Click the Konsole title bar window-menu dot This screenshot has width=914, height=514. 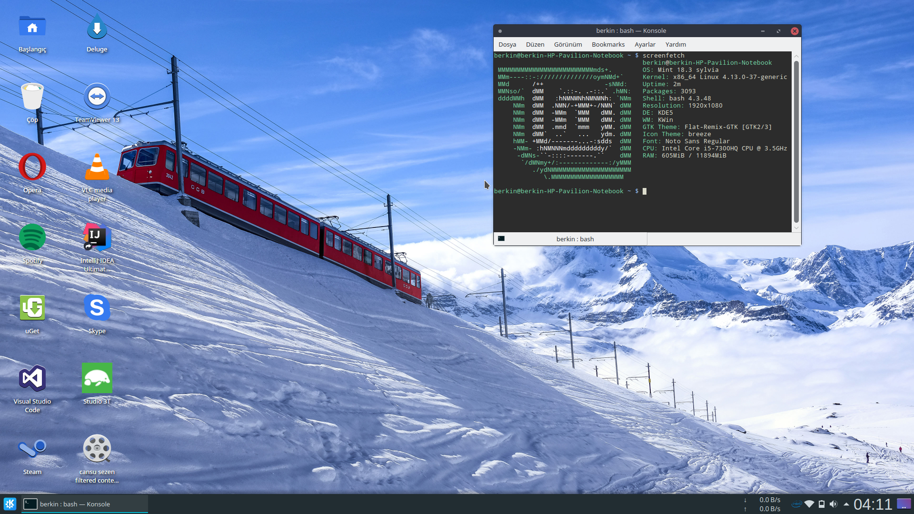(500, 31)
